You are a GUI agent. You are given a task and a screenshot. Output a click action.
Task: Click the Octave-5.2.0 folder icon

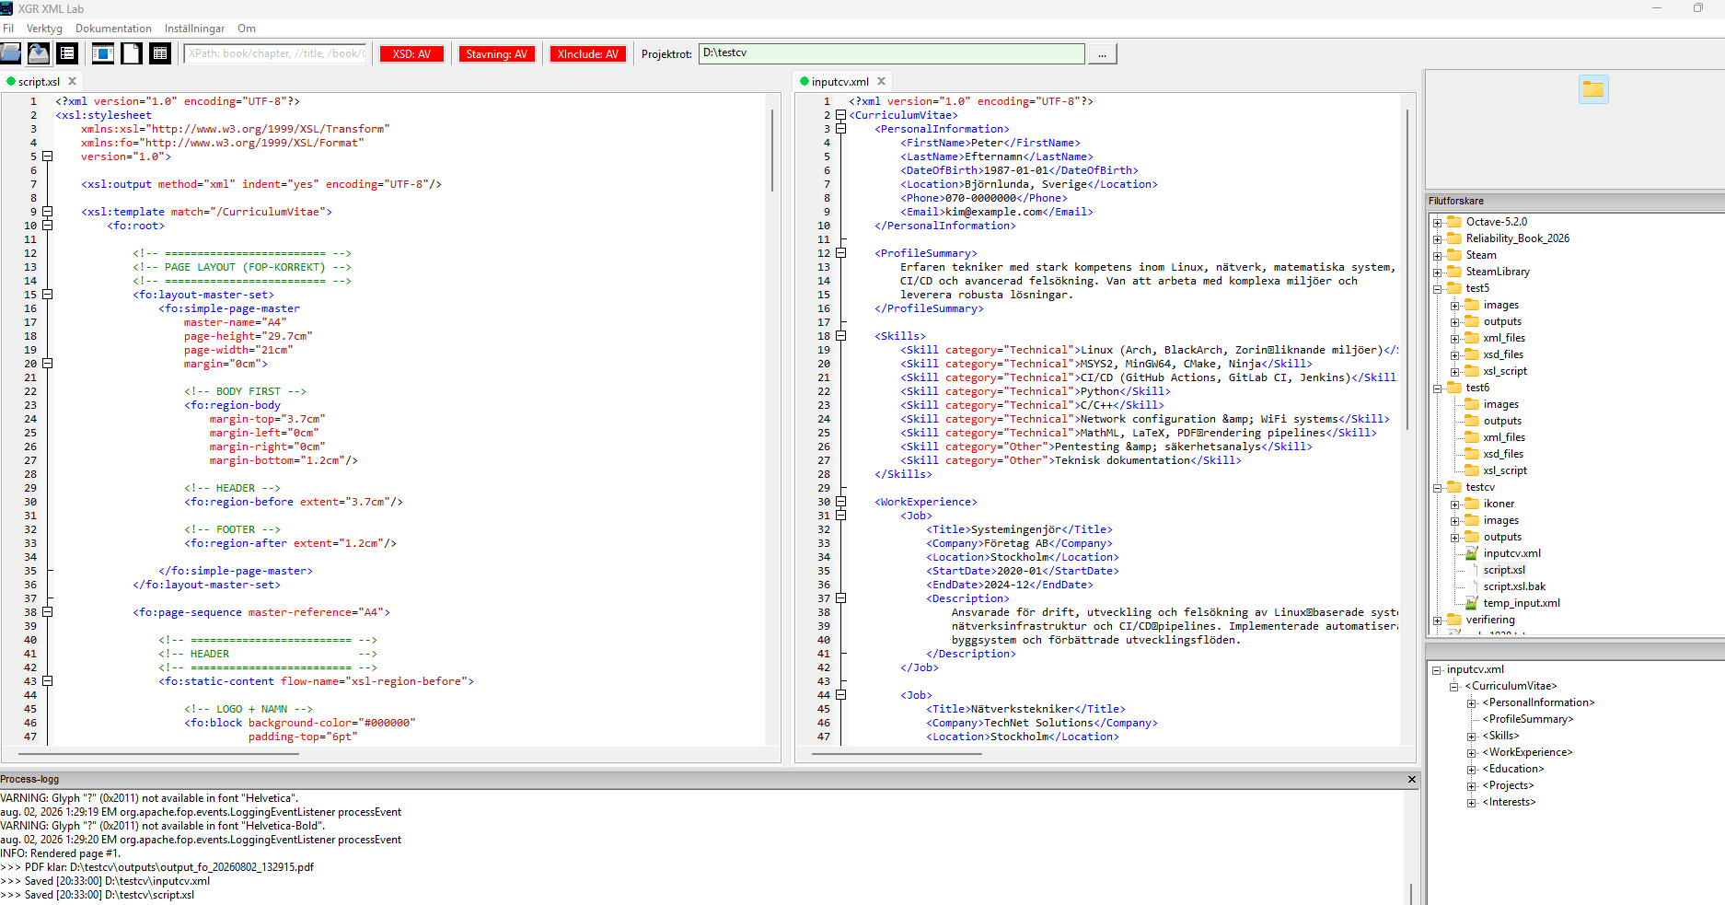[x=1454, y=222]
